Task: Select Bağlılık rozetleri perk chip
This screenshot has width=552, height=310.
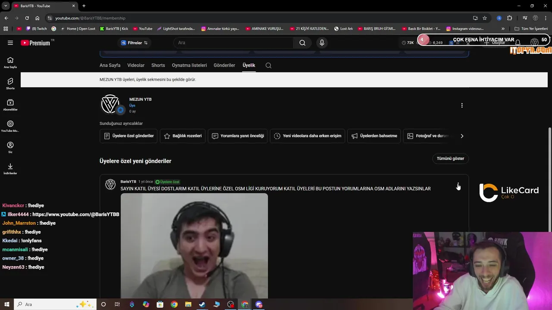Action: pyautogui.click(x=182, y=136)
